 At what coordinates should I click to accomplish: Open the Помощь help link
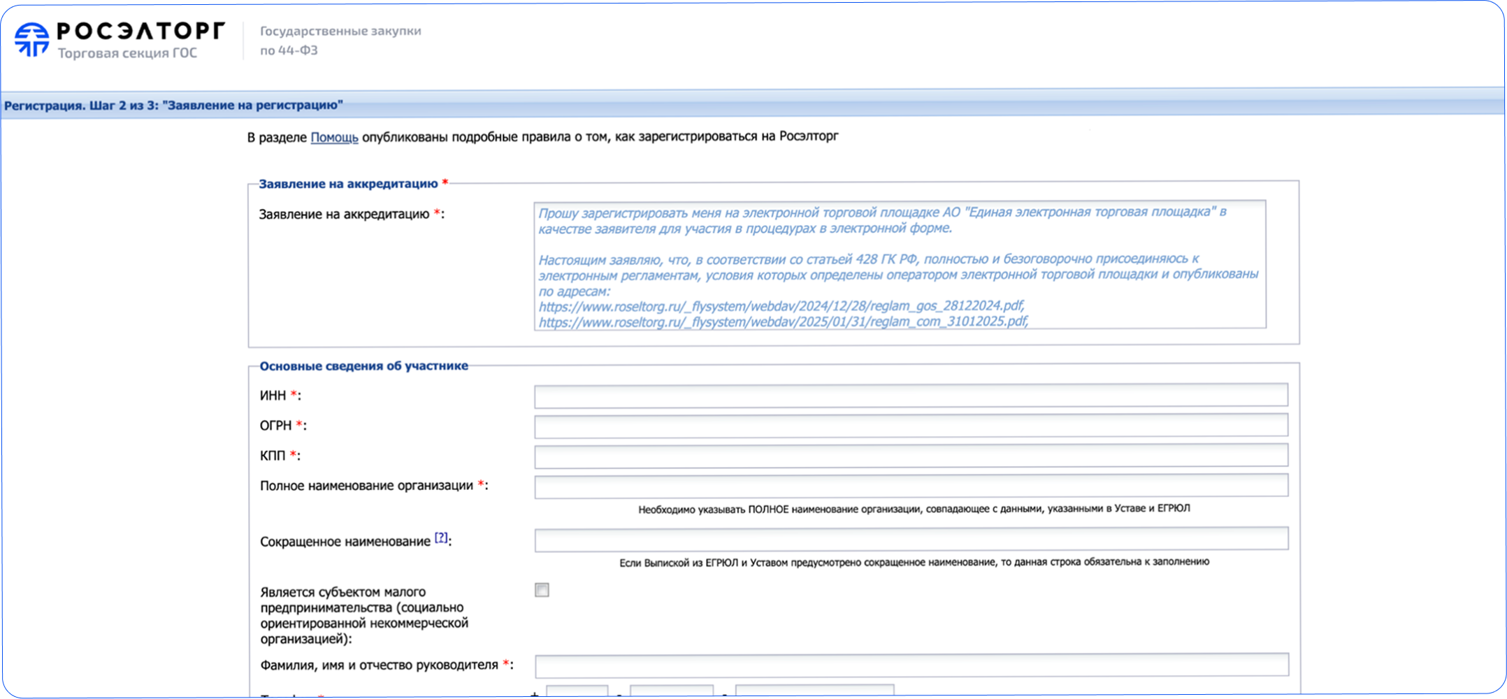click(x=334, y=137)
